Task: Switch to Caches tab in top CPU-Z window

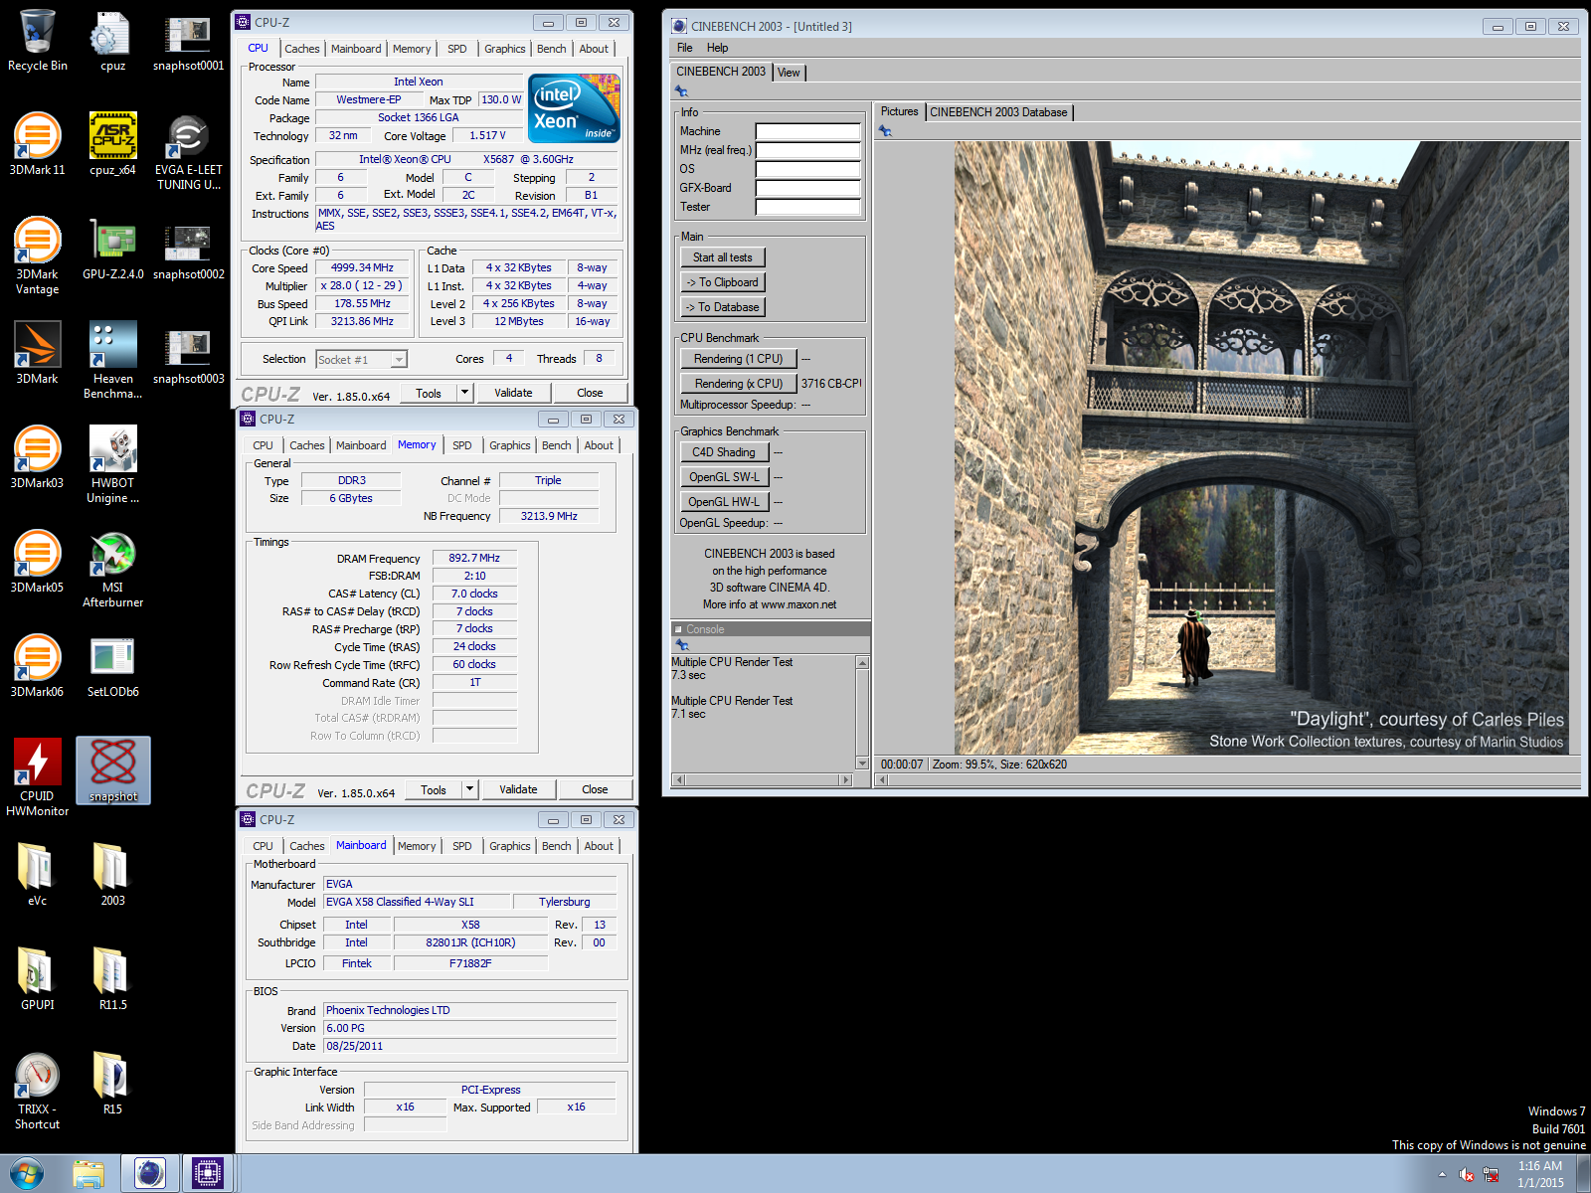Action: tap(302, 49)
